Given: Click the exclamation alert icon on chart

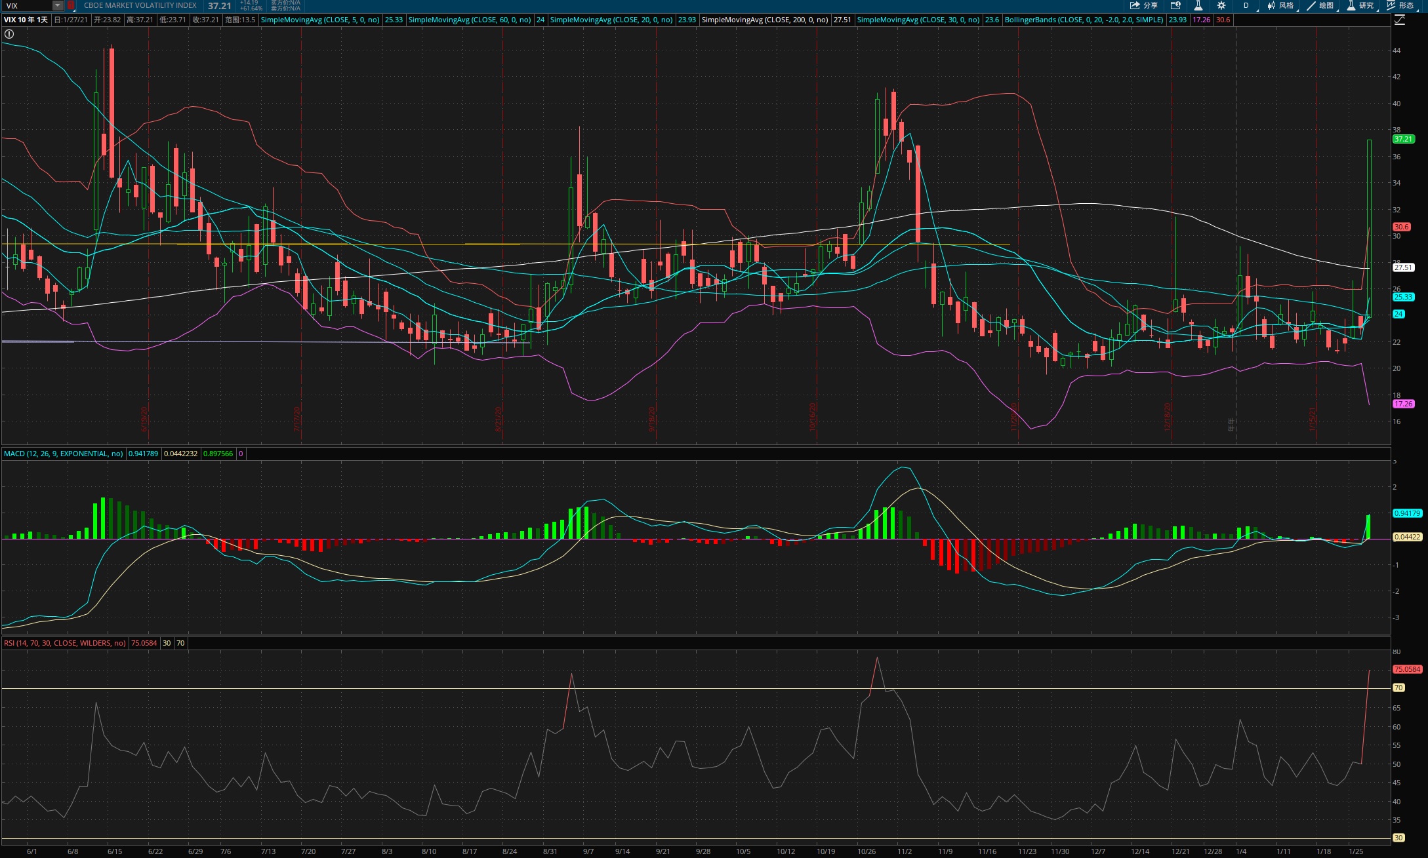Looking at the screenshot, I should (x=9, y=34).
